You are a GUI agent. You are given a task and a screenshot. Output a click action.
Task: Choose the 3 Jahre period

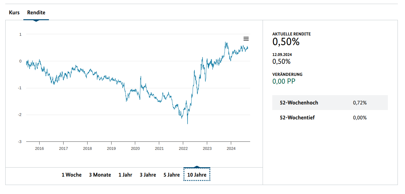[148, 175]
